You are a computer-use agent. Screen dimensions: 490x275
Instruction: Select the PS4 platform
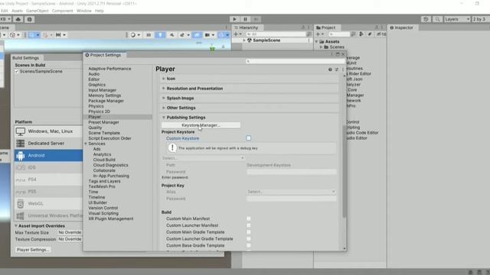[48, 180]
